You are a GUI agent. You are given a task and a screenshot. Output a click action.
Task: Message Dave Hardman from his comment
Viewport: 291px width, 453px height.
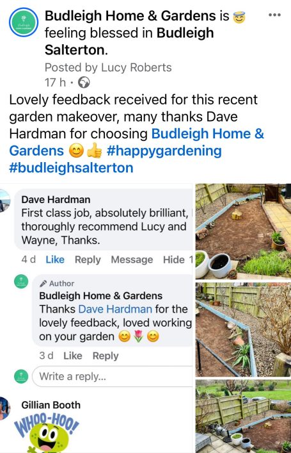coord(132,259)
